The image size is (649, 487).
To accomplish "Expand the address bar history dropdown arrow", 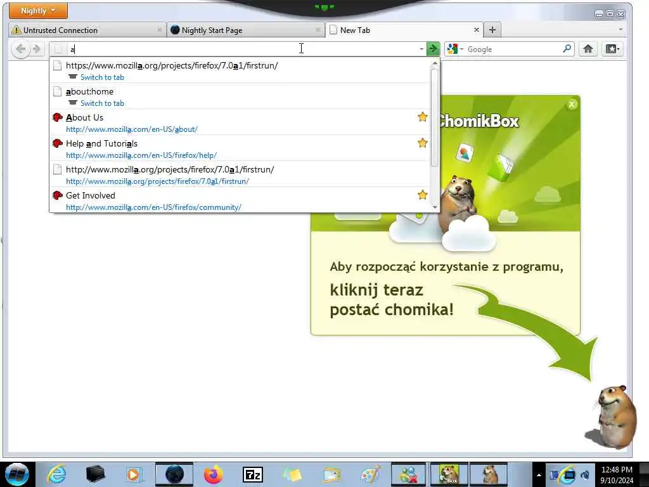I will pos(421,49).
